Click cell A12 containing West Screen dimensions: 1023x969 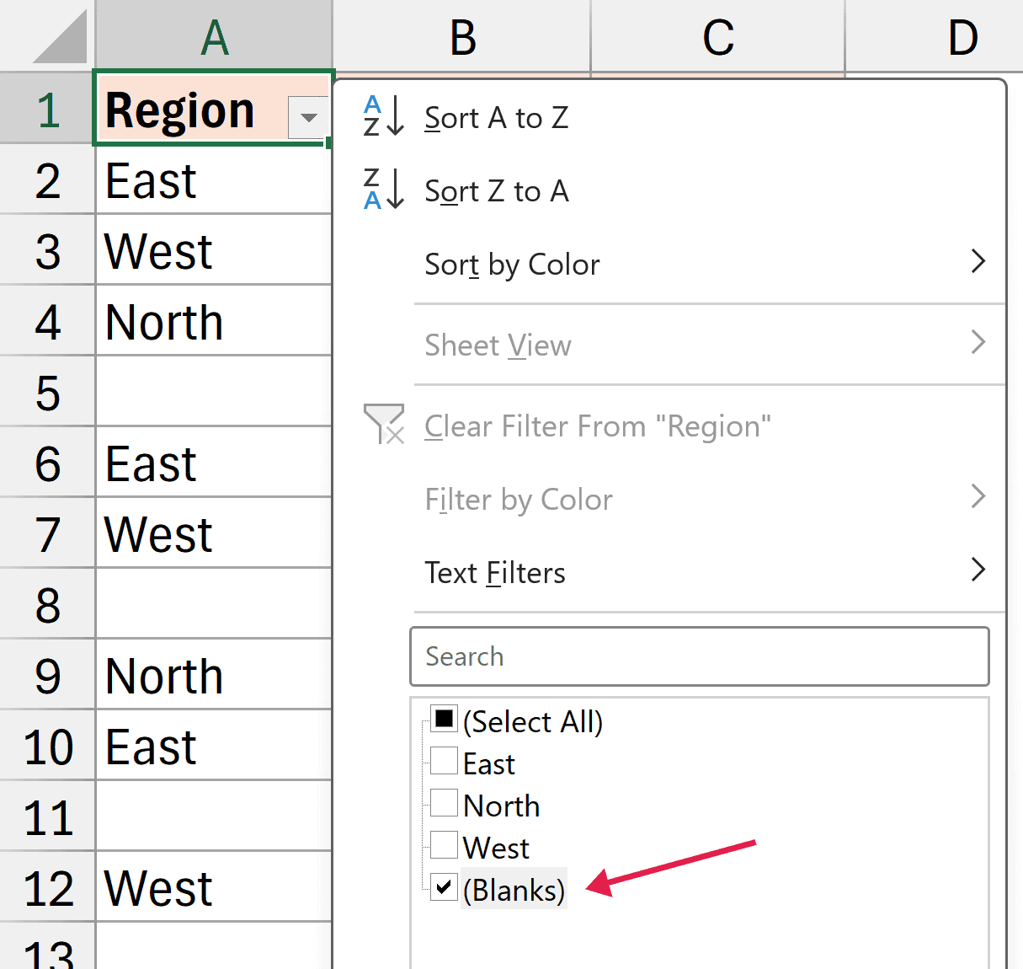[214, 888]
